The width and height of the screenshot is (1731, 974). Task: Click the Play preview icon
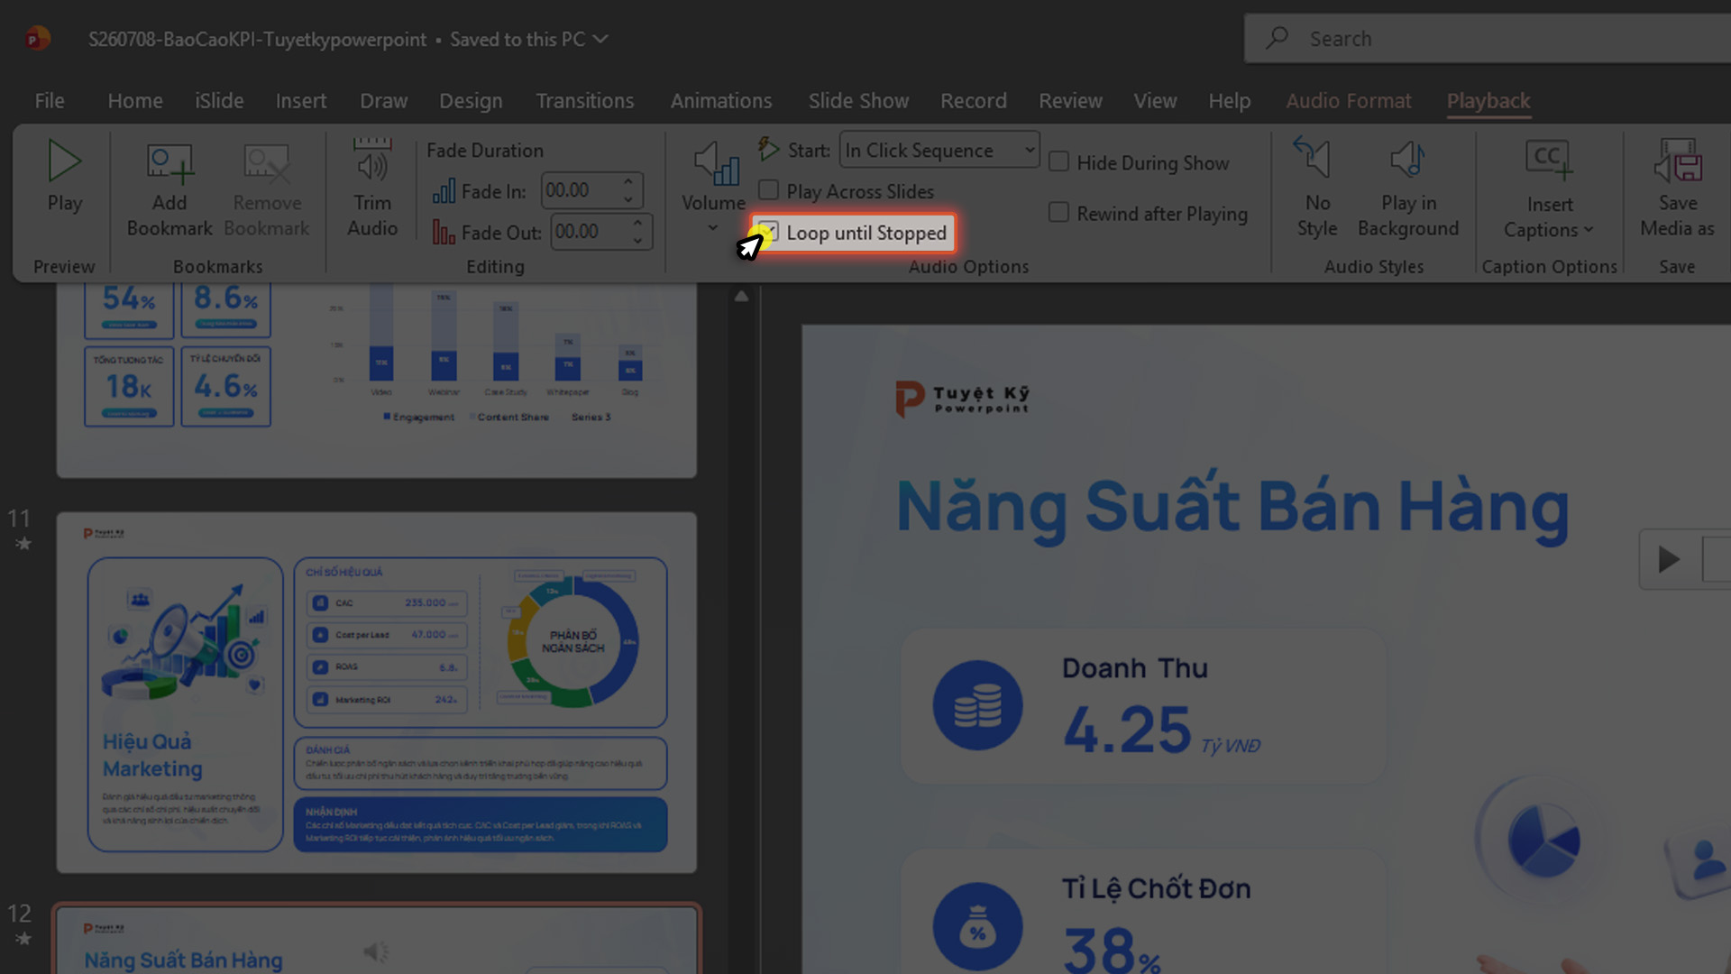pyautogui.click(x=64, y=162)
